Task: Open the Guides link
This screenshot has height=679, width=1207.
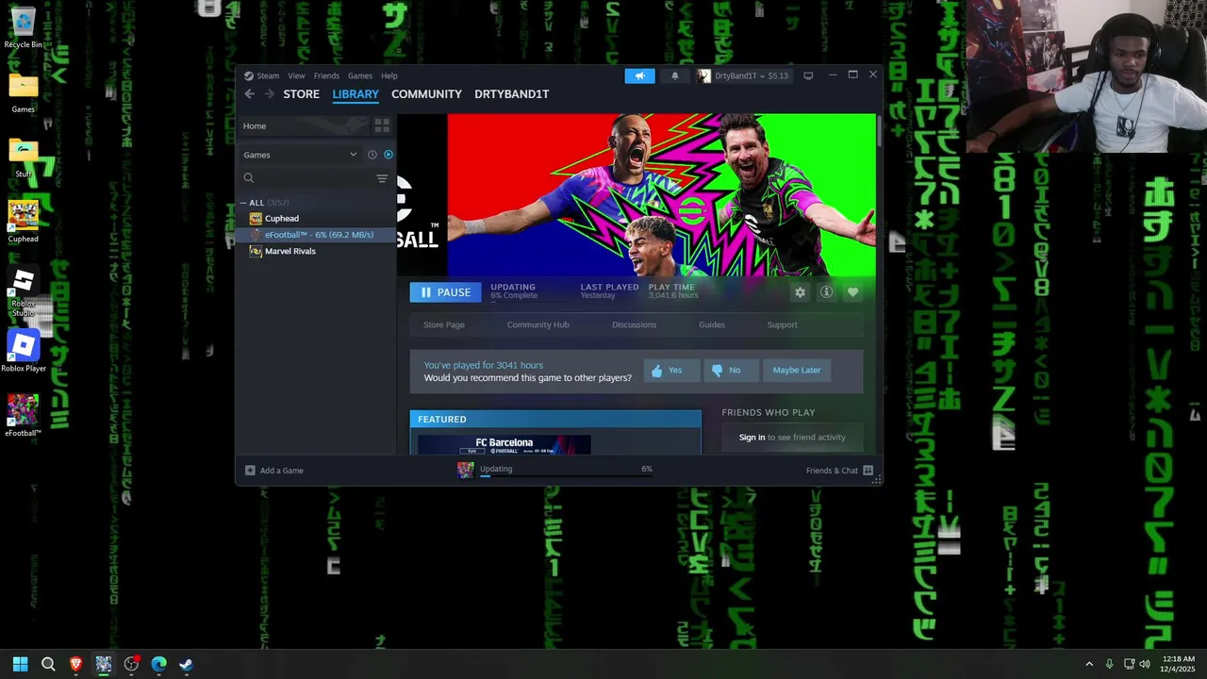Action: pyautogui.click(x=712, y=324)
